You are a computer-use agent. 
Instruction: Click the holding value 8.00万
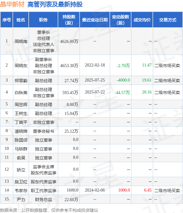click(x=73, y=105)
